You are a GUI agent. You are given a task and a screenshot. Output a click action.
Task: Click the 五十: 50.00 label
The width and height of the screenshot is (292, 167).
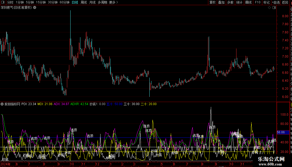(114, 104)
